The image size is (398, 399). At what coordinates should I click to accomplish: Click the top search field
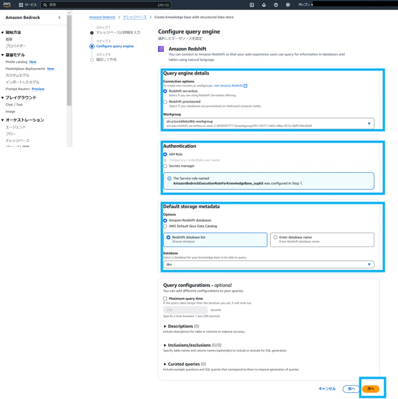pos(106,5)
